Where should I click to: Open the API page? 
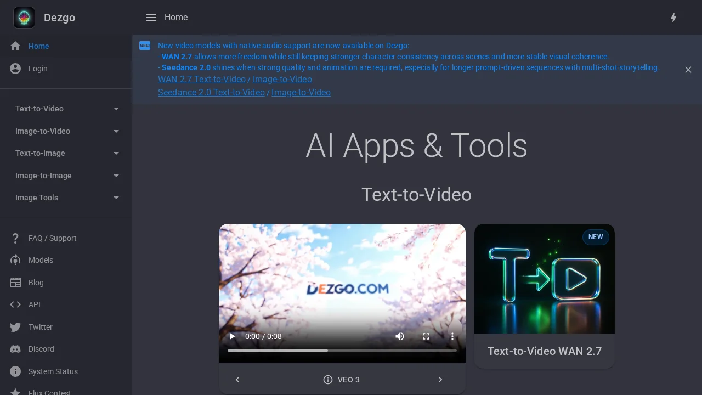tap(34, 304)
